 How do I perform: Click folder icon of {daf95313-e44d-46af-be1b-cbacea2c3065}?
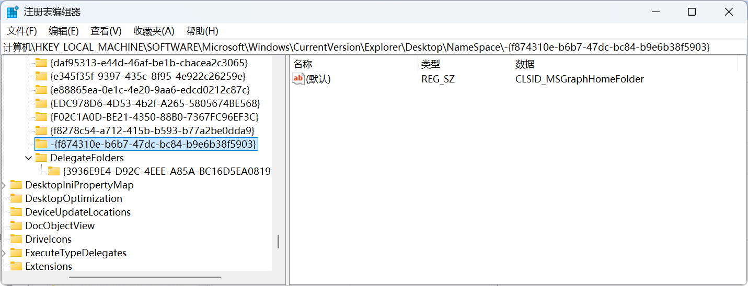pyautogui.click(x=41, y=63)
